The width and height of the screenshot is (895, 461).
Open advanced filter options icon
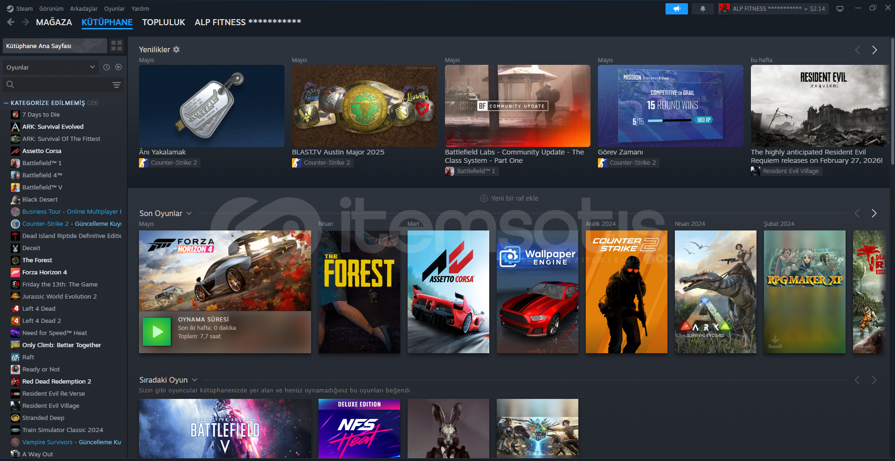tap(117, 85)
